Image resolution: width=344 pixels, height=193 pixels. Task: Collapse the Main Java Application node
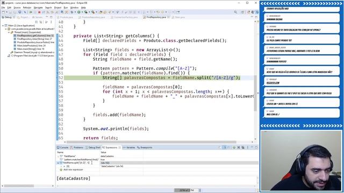(x=3, y=26)
